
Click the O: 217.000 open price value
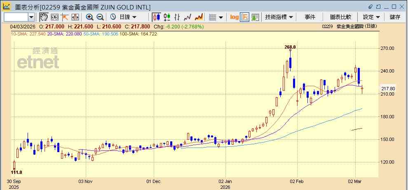tap(52, 27)
